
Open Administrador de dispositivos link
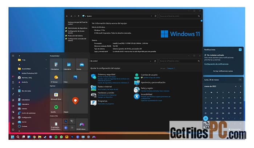coord(77,28)
